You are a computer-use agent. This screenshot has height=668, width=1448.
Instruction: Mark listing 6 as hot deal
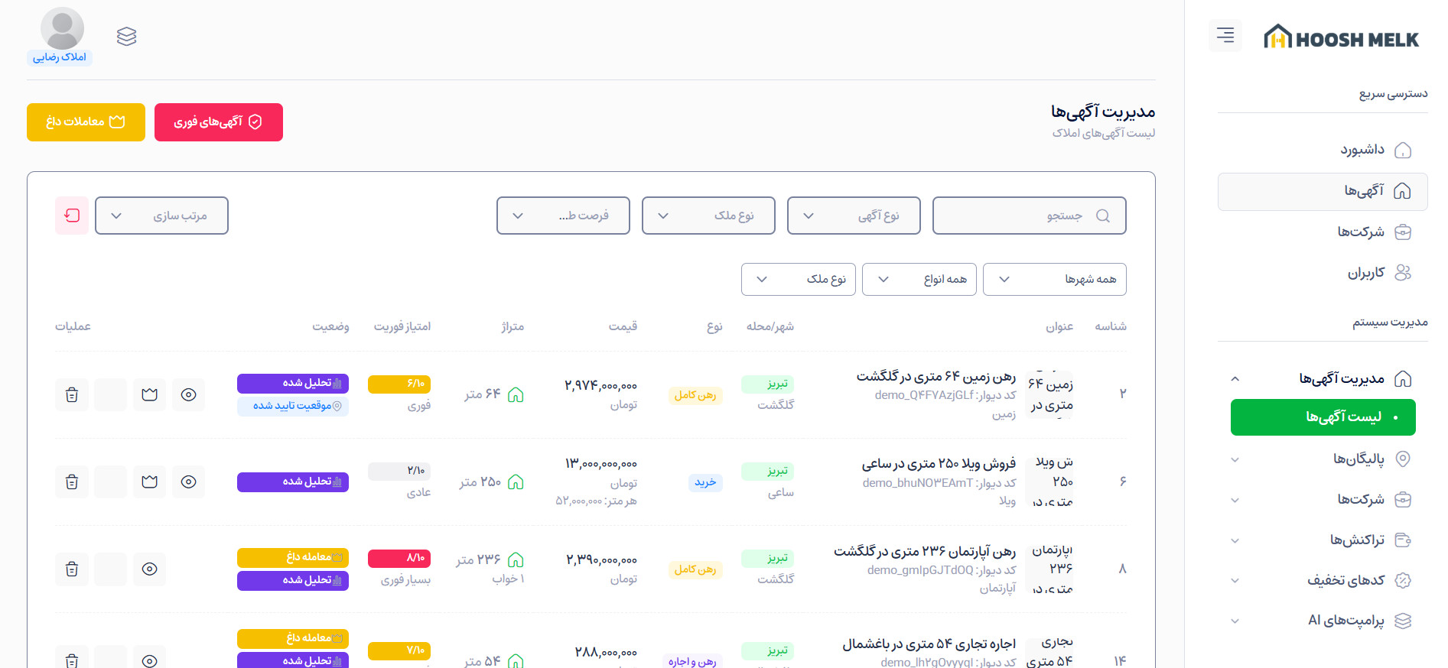150,482
